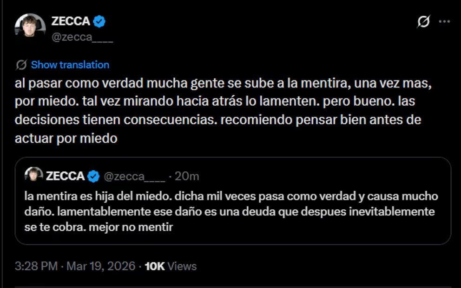Click ZECCA's large profile avatar
461x288 pixels.
[30, 29]
